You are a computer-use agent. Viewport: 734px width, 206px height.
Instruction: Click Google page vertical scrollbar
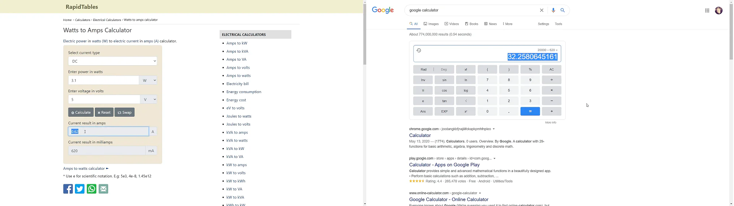tap(731, 32)
